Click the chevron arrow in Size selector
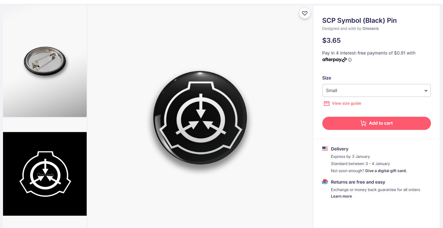The image size is (443, 228). tap(426, 91)
